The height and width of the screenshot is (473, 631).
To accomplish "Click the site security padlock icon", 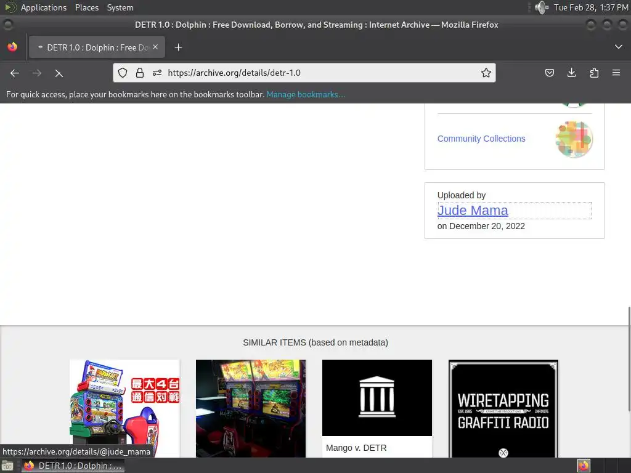I will click(140, 73).
